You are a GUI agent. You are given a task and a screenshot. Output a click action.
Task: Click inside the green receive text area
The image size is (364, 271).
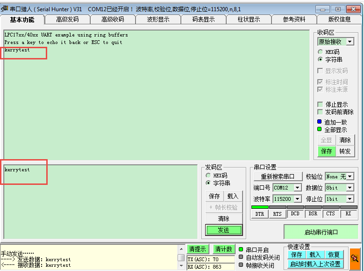[157, 95]
